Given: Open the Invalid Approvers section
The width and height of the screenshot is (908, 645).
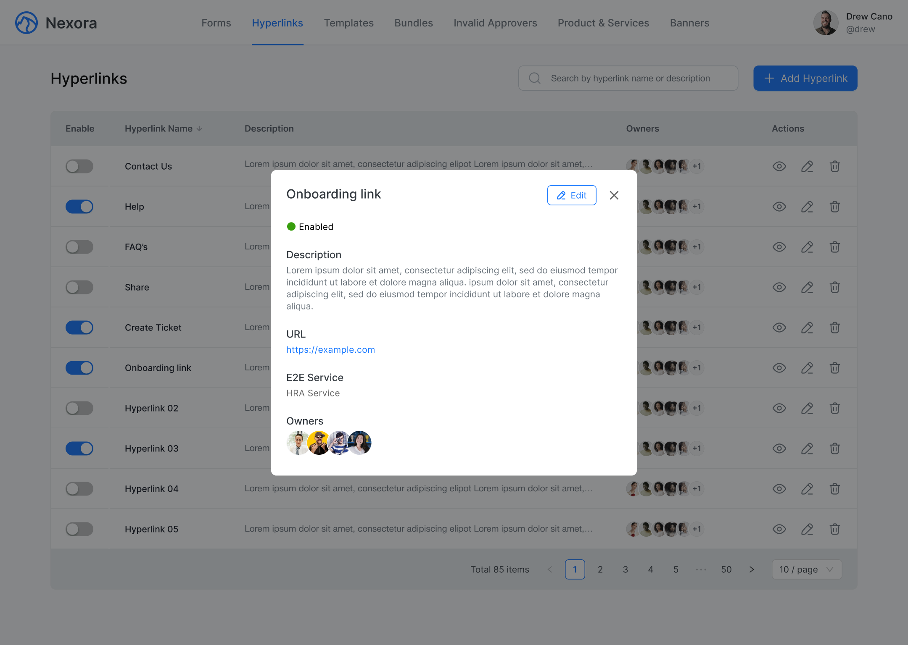Looking at the screenshot, I should (495, 23).
